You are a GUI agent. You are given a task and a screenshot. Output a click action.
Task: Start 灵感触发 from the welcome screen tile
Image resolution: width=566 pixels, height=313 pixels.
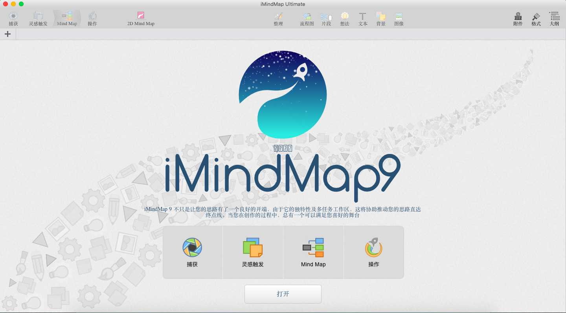(x=253, y=252)
